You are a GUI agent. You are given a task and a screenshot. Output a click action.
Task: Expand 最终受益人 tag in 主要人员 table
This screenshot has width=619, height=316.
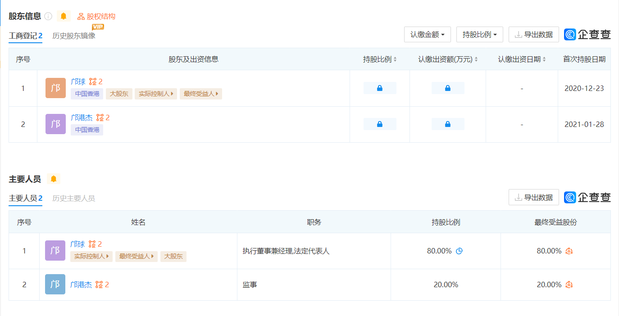pos(136,256)
